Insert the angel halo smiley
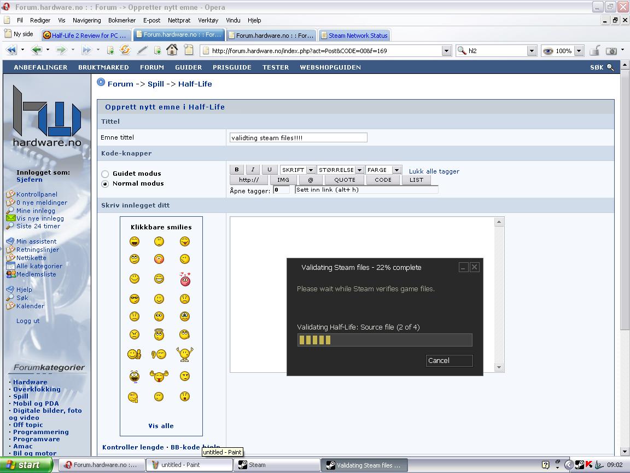The width and height of the screenshot is (630, 473). coord(159,334)
